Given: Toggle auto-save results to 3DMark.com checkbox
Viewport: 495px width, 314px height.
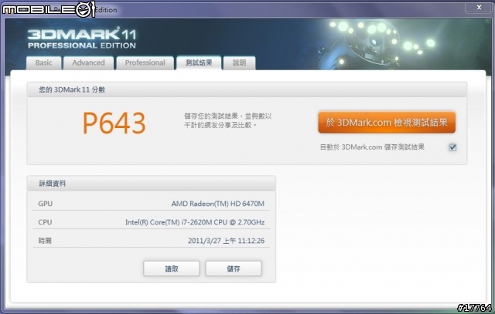Looking at the screenshot, I should click(x=452, y=147).
